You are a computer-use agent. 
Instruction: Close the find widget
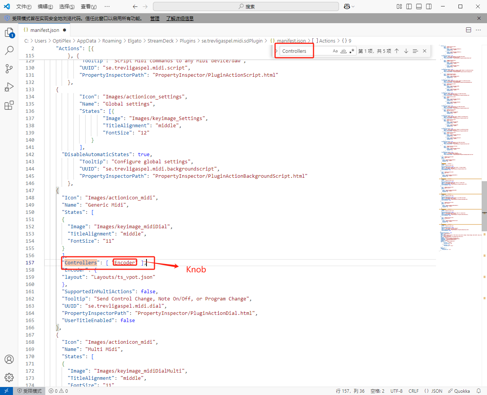(x=425, y=51)
